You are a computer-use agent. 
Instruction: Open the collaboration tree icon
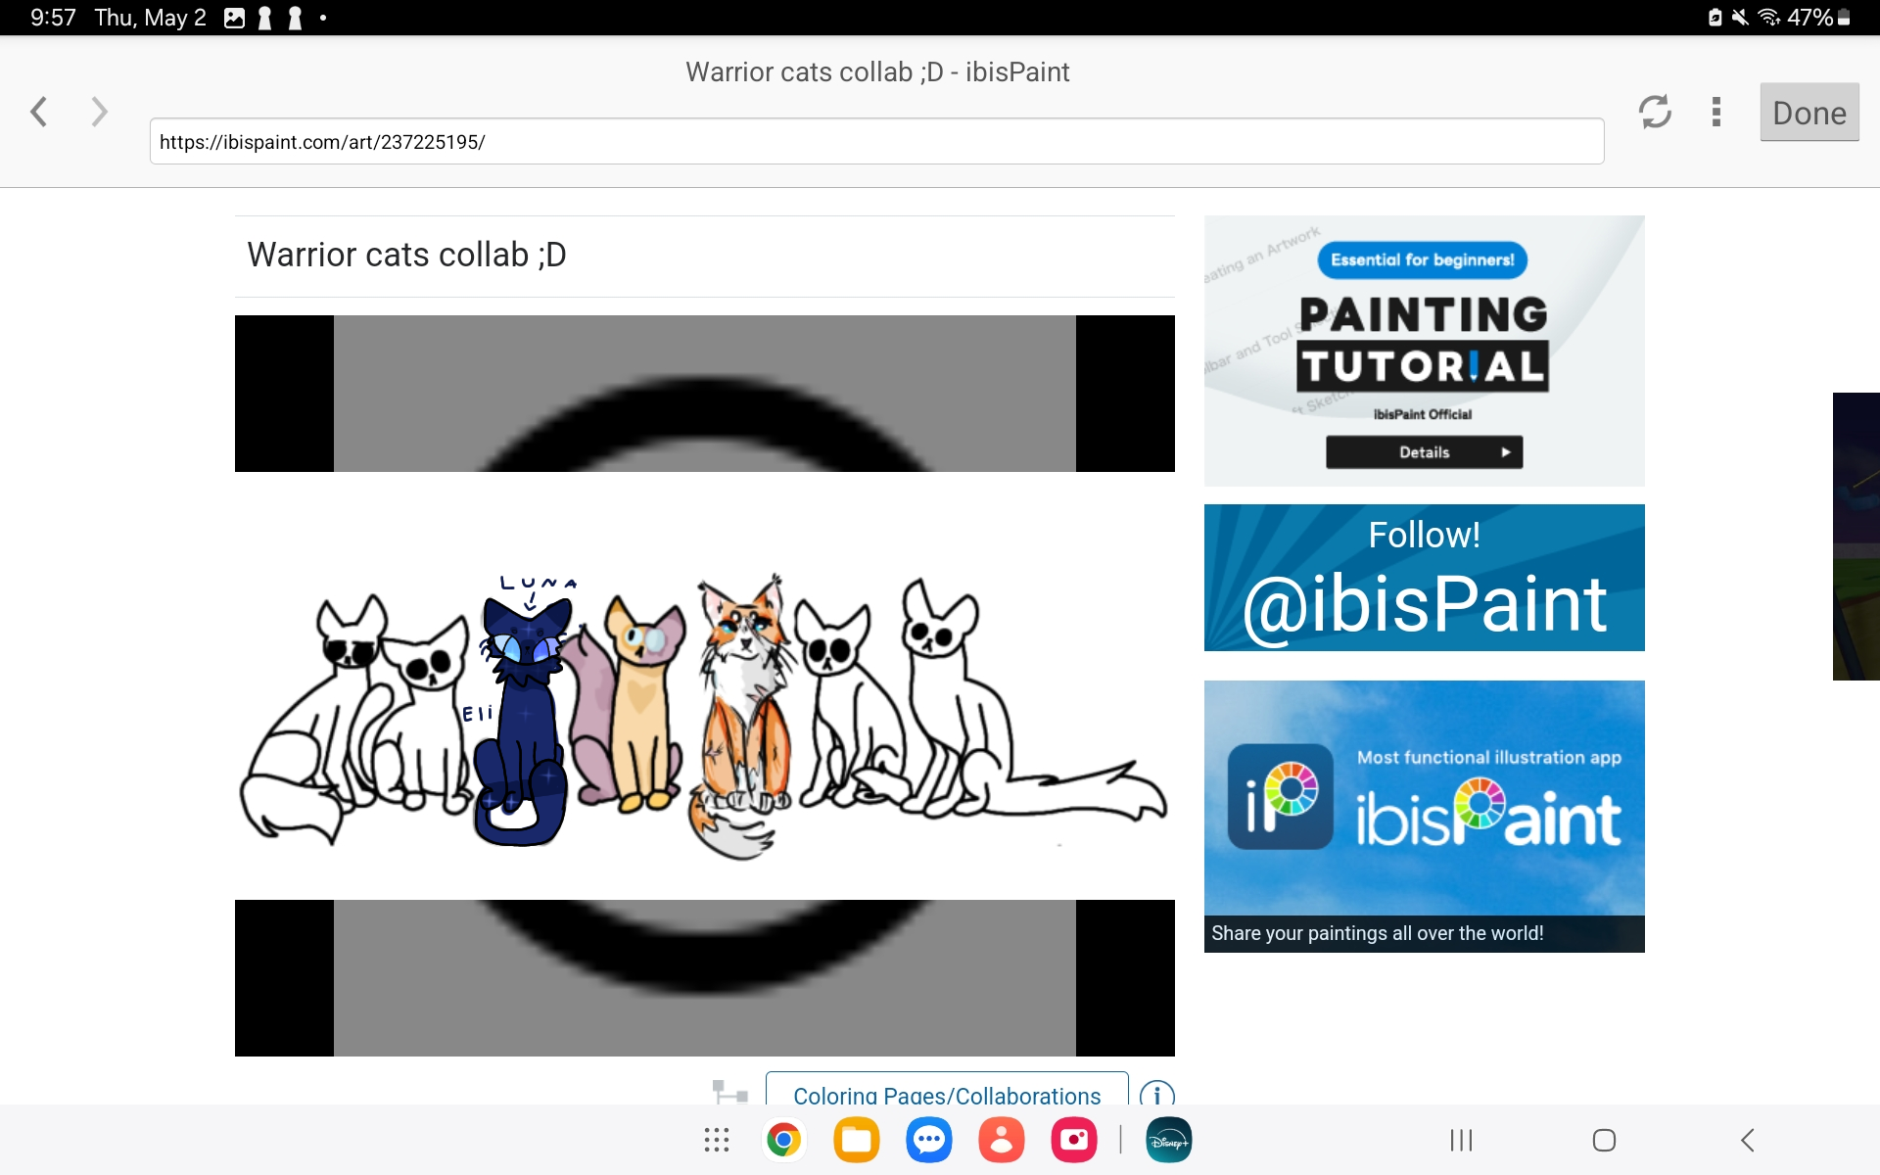click(x=728, y=1090)
